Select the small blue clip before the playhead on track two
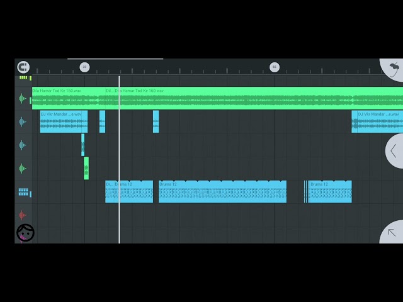 (102, 121)
